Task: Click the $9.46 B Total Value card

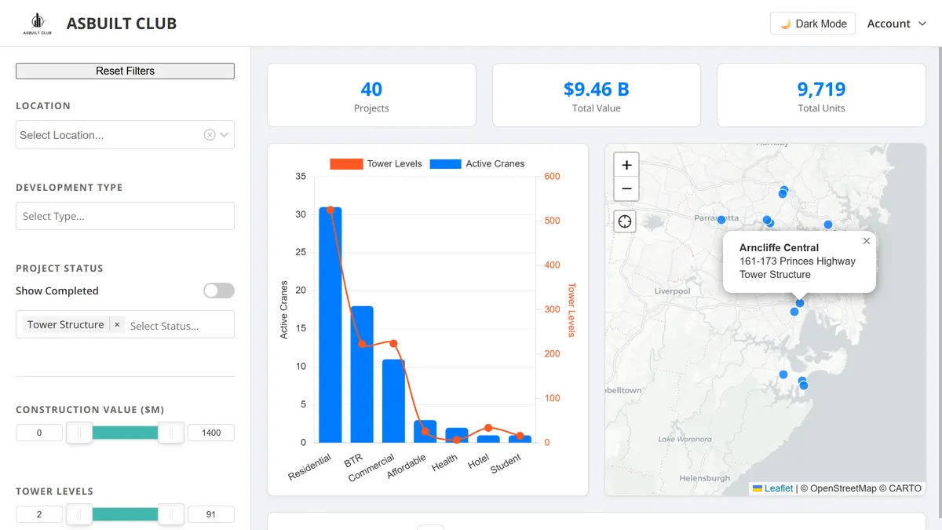Action: pyautogui.click(x=597, y=95)
